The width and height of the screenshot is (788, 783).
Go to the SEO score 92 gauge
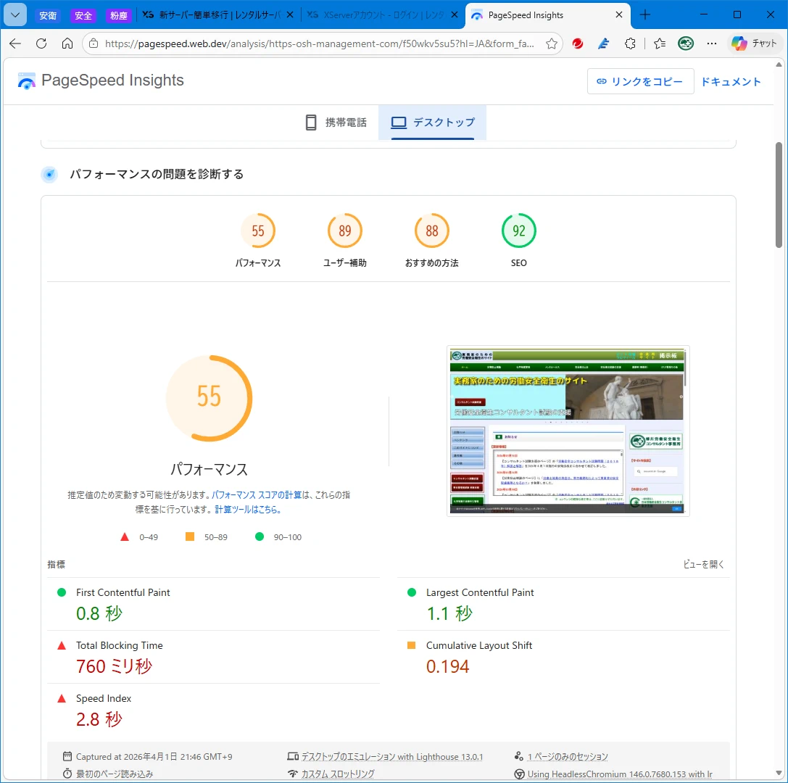[519, 231]
